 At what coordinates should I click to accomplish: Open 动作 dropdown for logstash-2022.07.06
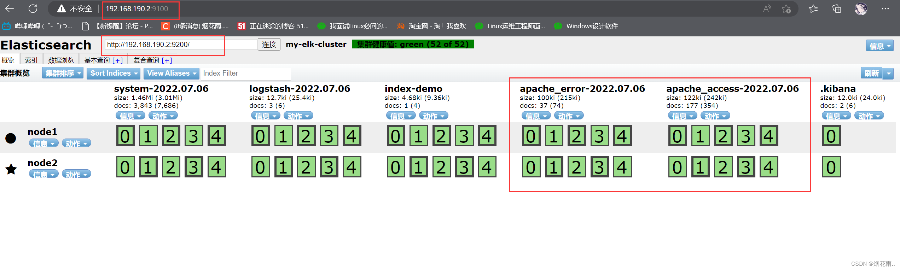coord(298,116)
